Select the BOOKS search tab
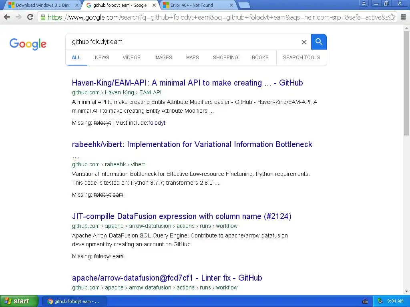 [260, 58]
